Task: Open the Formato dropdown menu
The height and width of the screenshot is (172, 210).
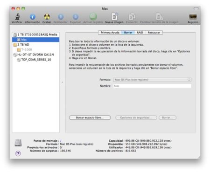Action: [x=152, y=80]
